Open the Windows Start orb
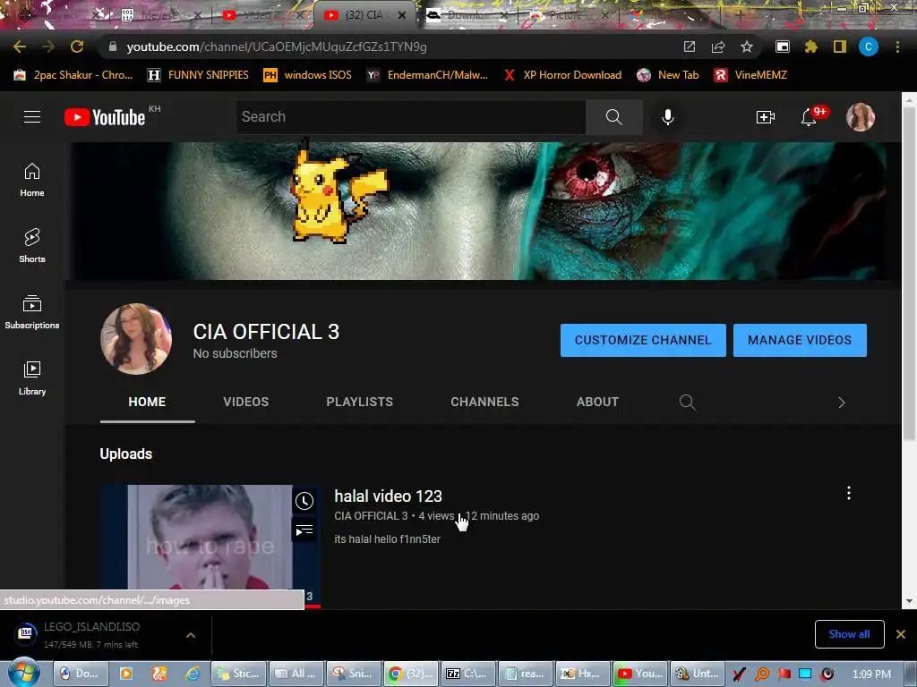917x687 pixels. coord(24,673)
